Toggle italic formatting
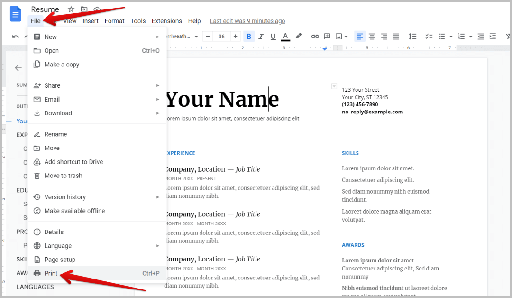Screen dimensions: 512x298 pyautogui.click(x=260, y=37)
